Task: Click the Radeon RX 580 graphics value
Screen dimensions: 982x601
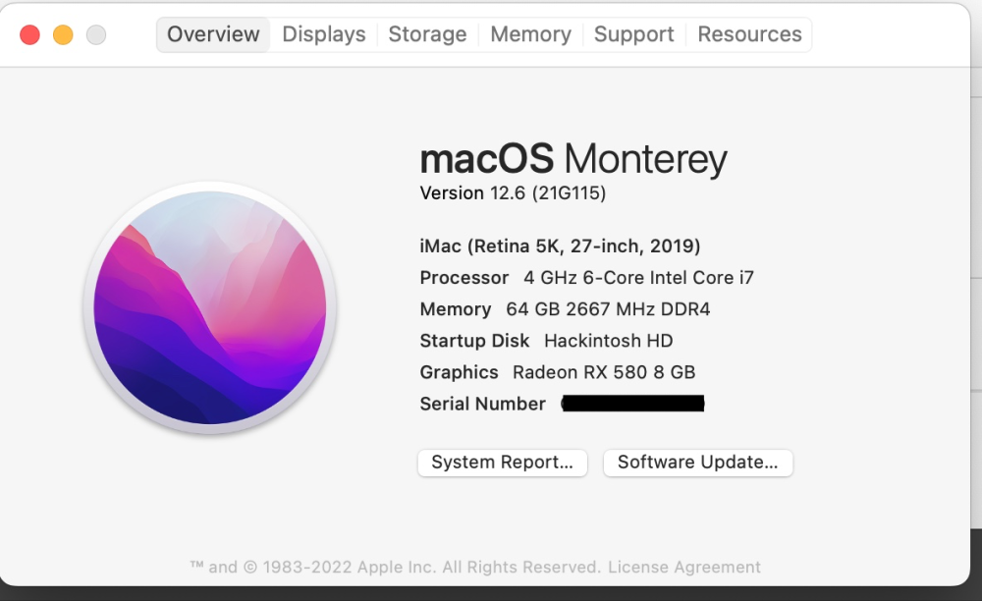Action: point(604,372)
